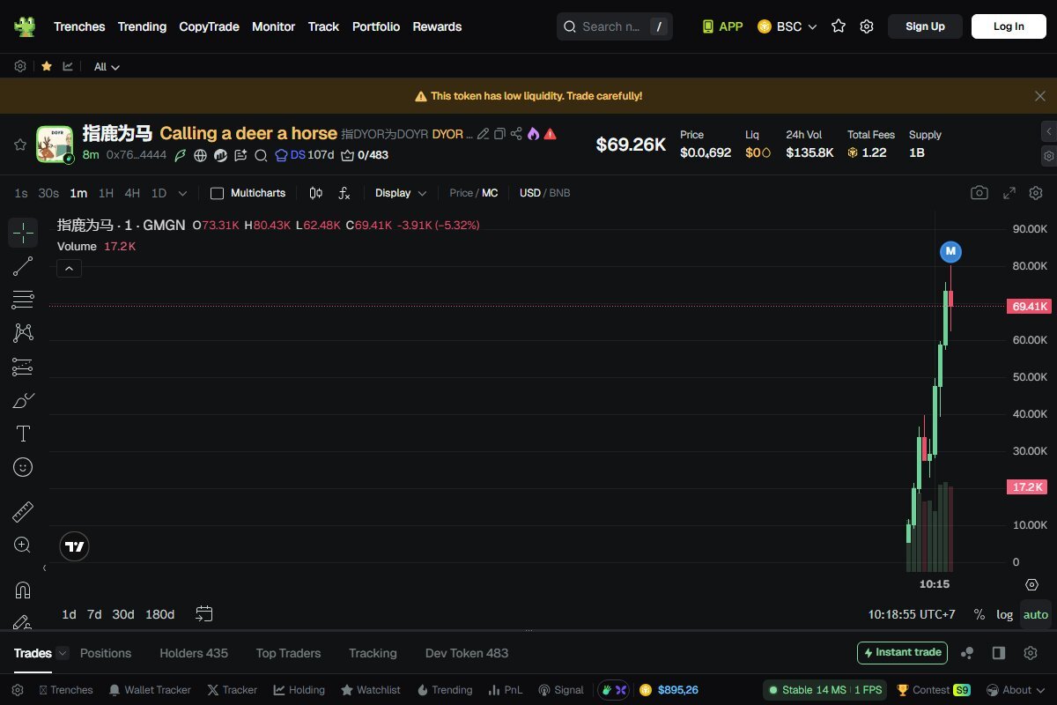Click the chart snapshot camera icon
The image size is (1057, 705).
click(x=979, y=193)
